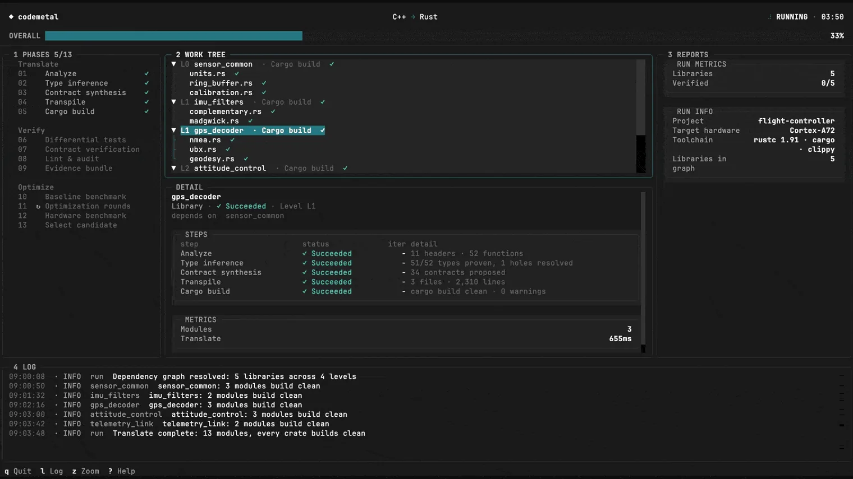Click the Project flight-controller value
Screen dimensions: 853x479
click(x=796, y=121)
